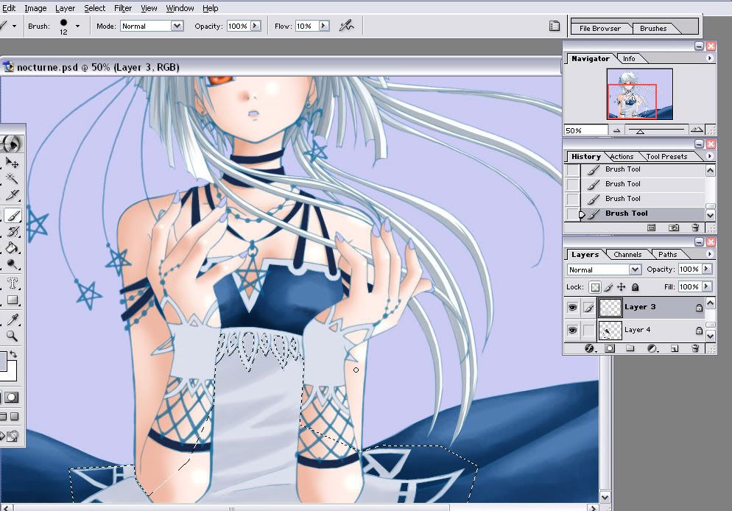This screenshot has width=732, height=511.
Task: Create new snapshot in History panel
Action: tap(673, 228)
